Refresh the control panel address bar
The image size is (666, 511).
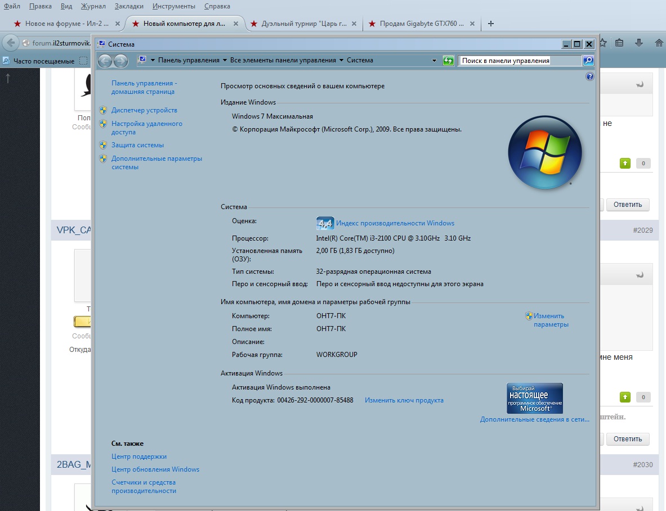click(448, 61)
